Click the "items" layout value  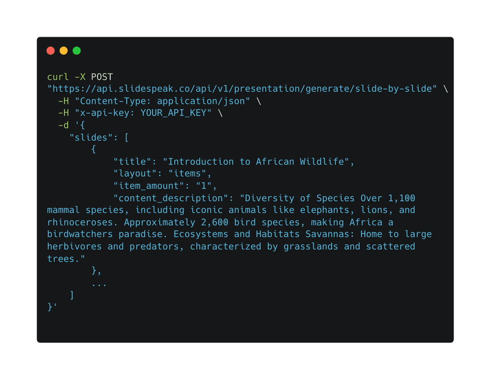190,174
